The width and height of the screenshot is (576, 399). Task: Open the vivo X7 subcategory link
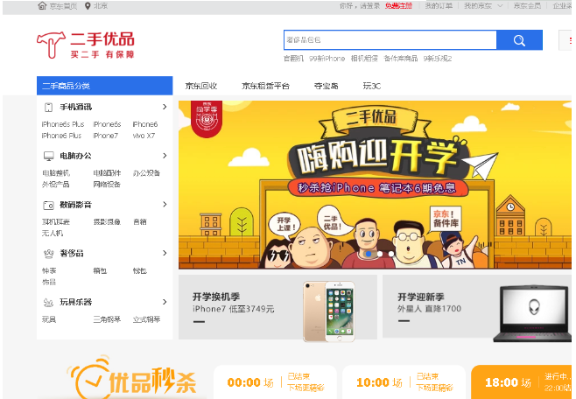144,136
